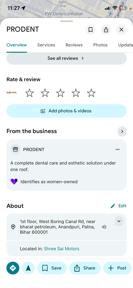Give a five star rating
This screenshot has width=133, height=288.
(x=91, y=93)
